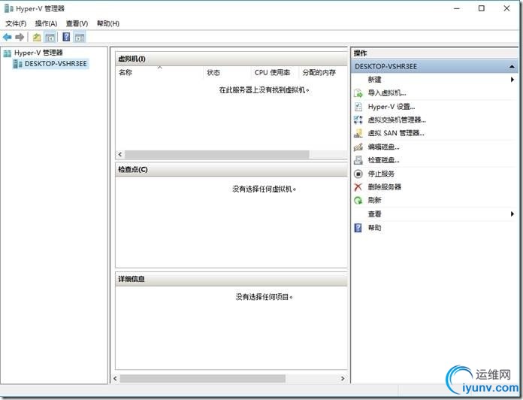Viewport: 523px width, 400px height.
Task: Click the Hyper-V 管理器 title bar icon
Action: tap(9, 8)
